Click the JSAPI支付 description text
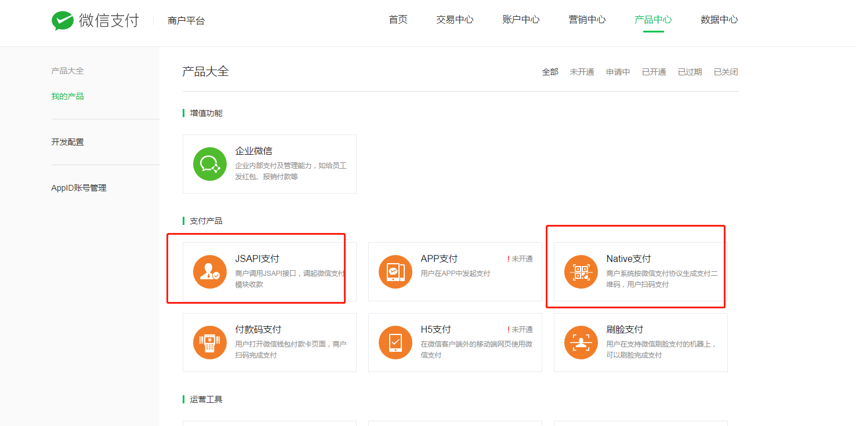The height and width of the screenshot is (426, 856). coord(290,279)
